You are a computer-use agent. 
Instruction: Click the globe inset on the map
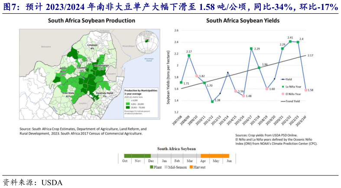(x=147, y=42)
